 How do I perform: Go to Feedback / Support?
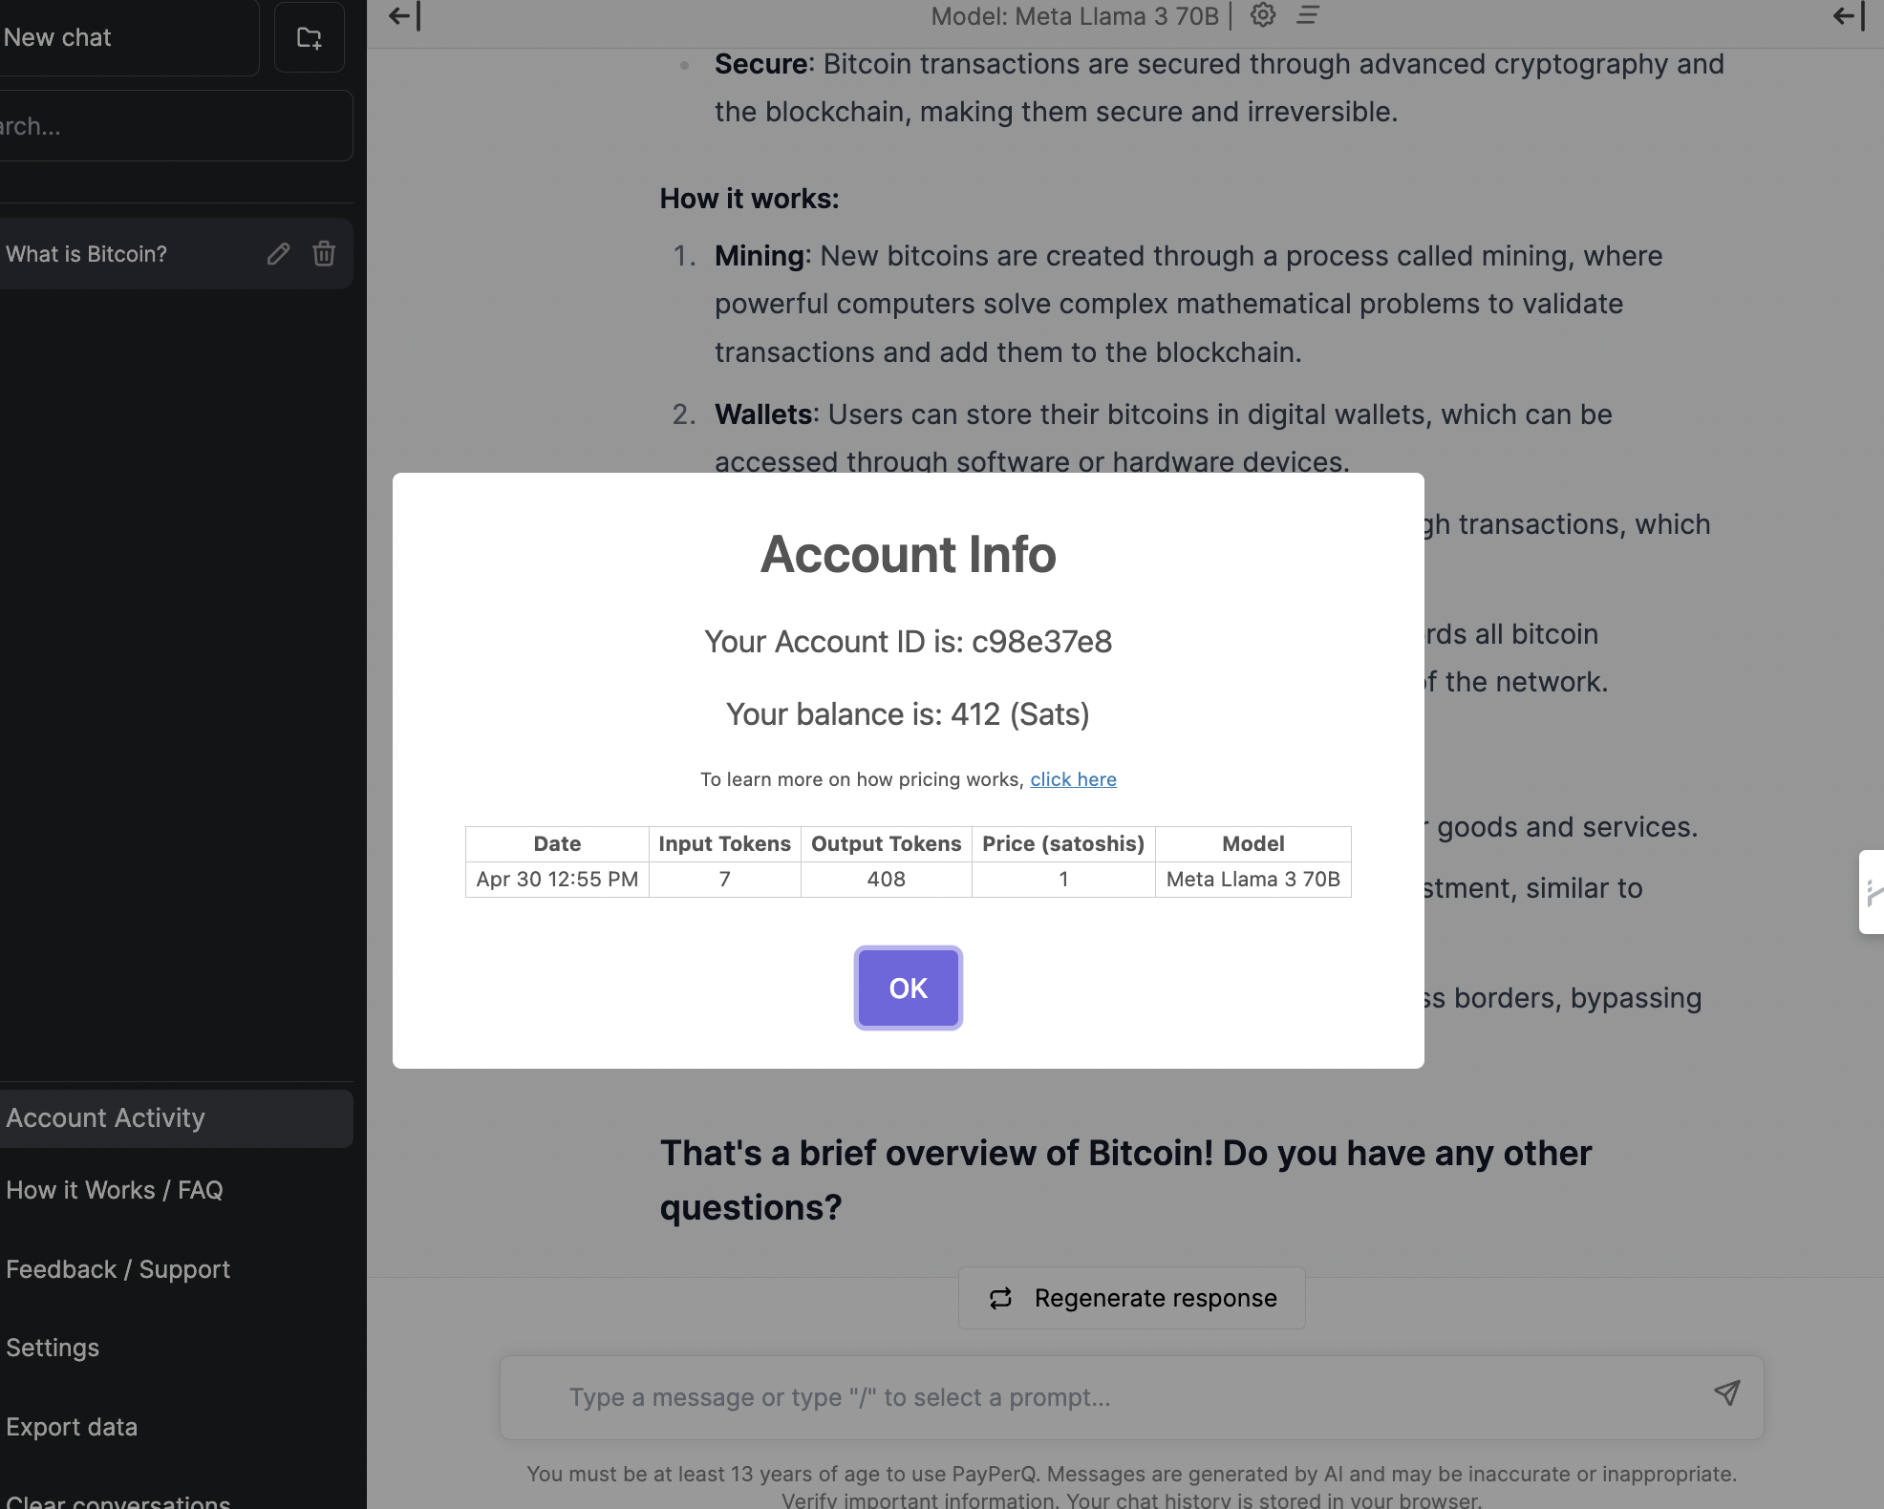pos(118,1270)
